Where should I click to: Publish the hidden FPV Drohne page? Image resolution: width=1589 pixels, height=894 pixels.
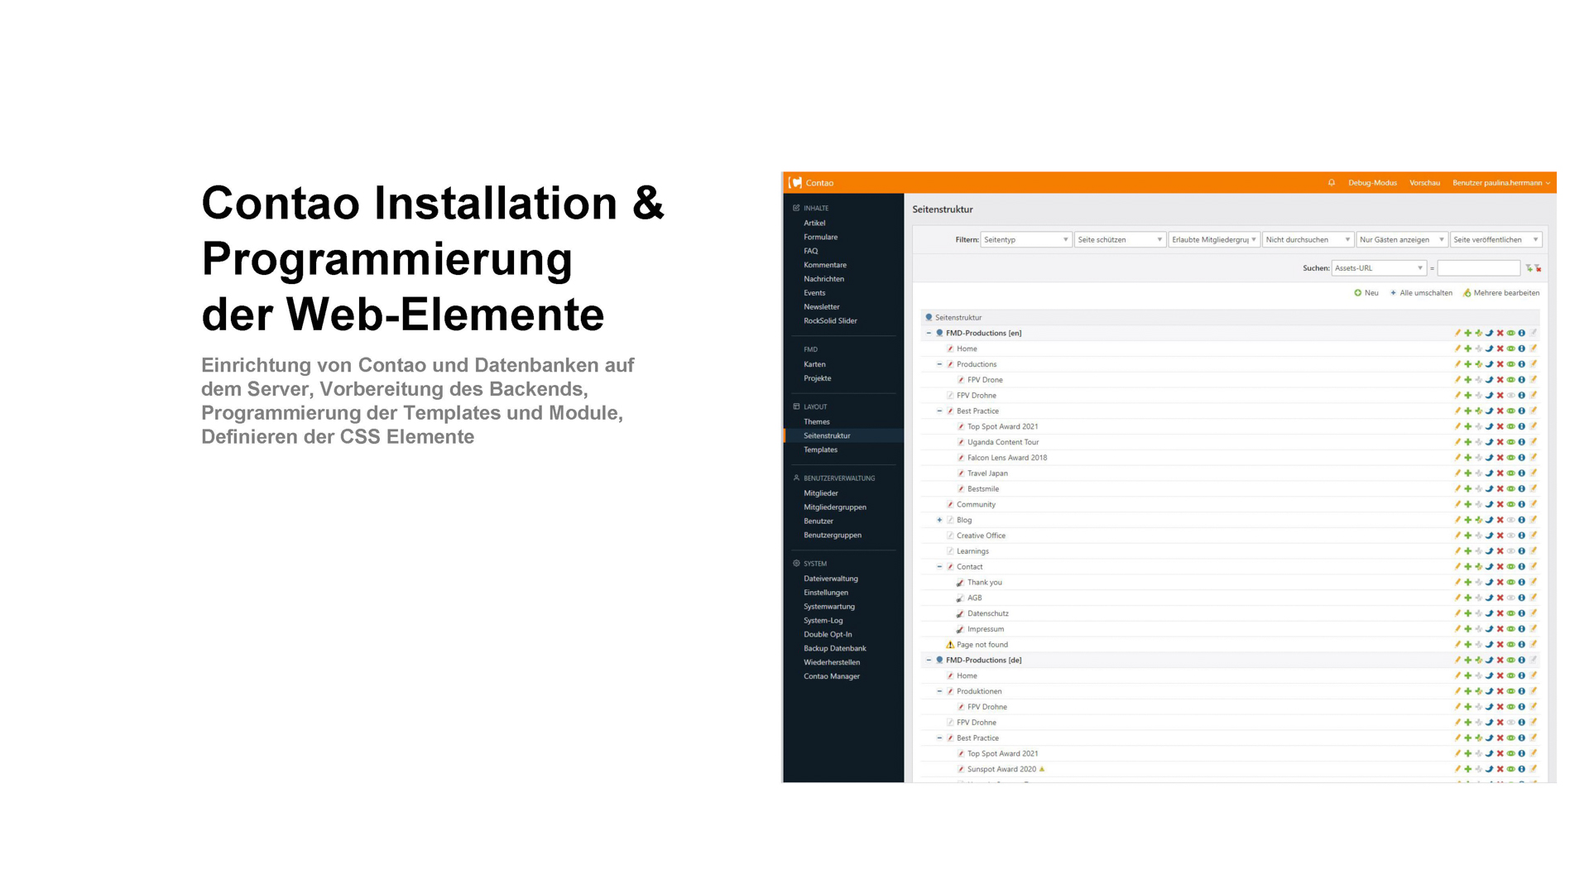tap(1510, 396)
